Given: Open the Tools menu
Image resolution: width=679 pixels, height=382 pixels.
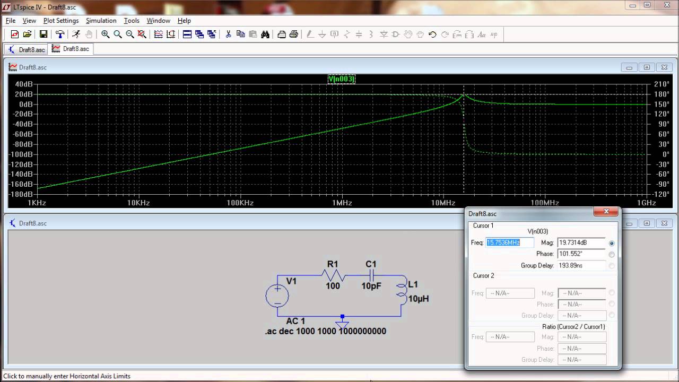Looking at the screenshot, I should coord(132,21).
